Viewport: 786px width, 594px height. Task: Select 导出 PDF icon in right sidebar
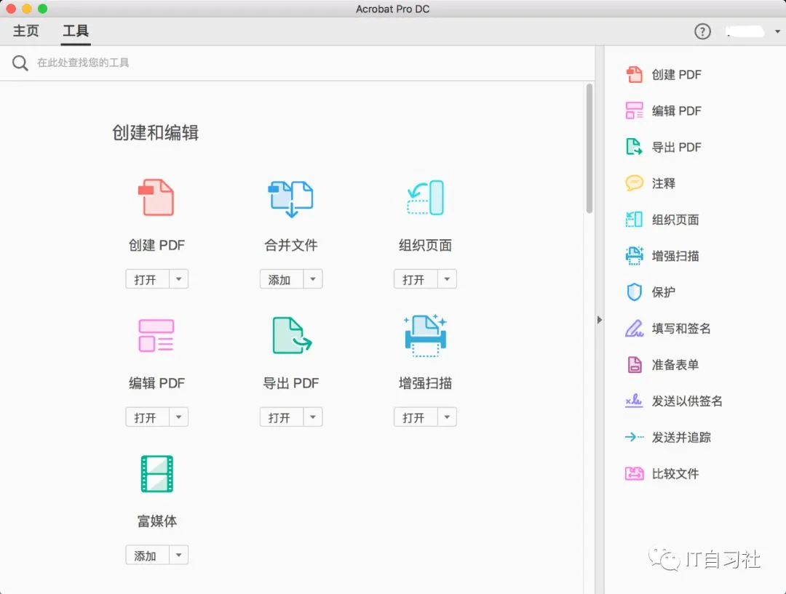pos(634,148)
